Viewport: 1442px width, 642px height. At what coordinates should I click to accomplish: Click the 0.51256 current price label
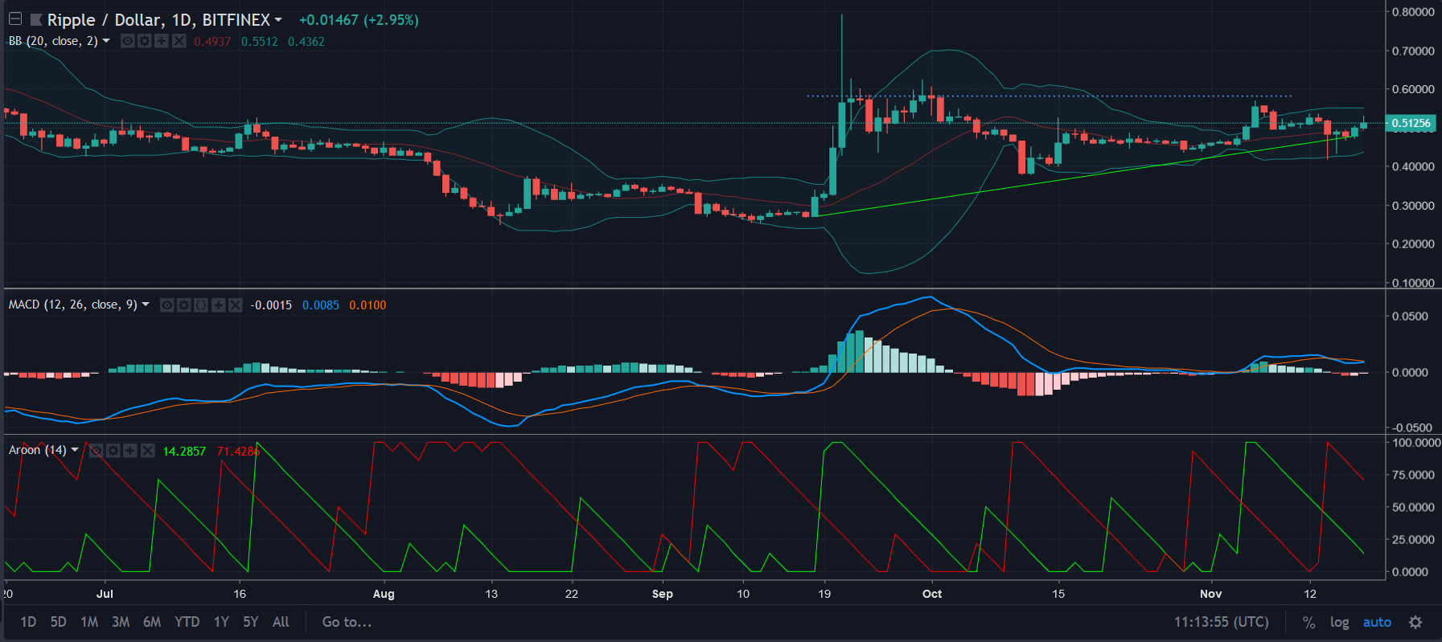coord(1411,123)
